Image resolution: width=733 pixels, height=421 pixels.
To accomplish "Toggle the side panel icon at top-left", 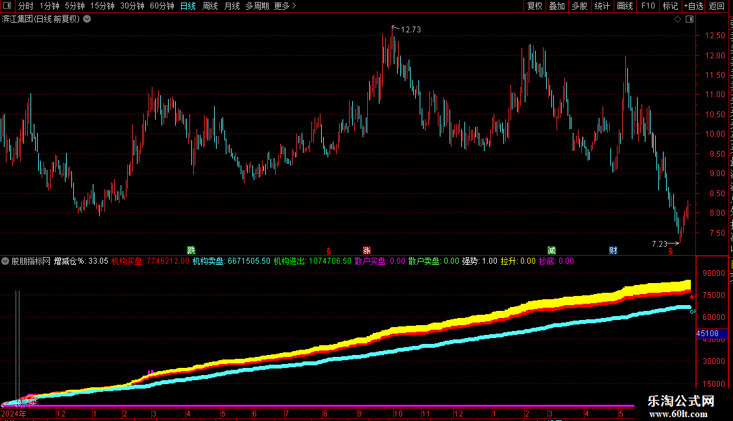I will pyautogui.click(x=7, y=6).
